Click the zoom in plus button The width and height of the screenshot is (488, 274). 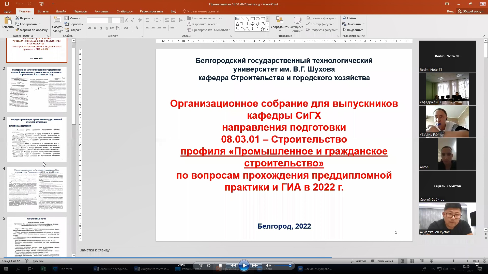tap(468, 261)
